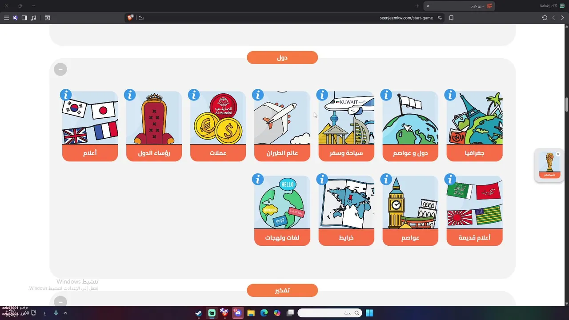Click the taskbar search box
569x320 pixels.
click(329, 313)
